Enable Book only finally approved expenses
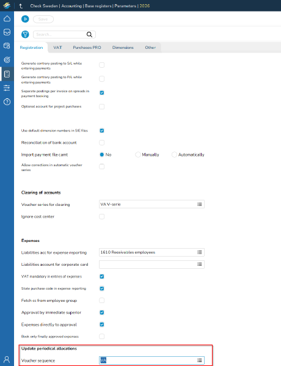 102,337
